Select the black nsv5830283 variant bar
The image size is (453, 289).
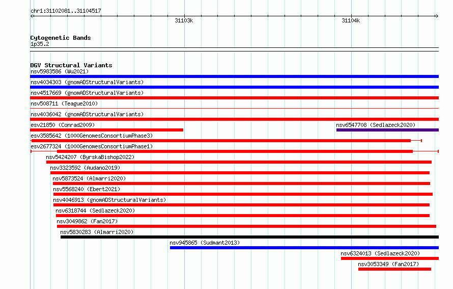249,237
